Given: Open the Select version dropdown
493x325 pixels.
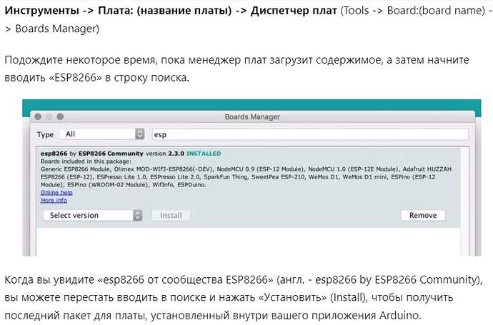Looking at the screenshot, I should (92, 215).
